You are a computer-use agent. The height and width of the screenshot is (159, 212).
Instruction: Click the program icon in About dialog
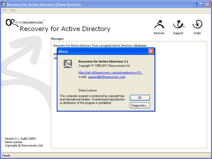point(68,64)
